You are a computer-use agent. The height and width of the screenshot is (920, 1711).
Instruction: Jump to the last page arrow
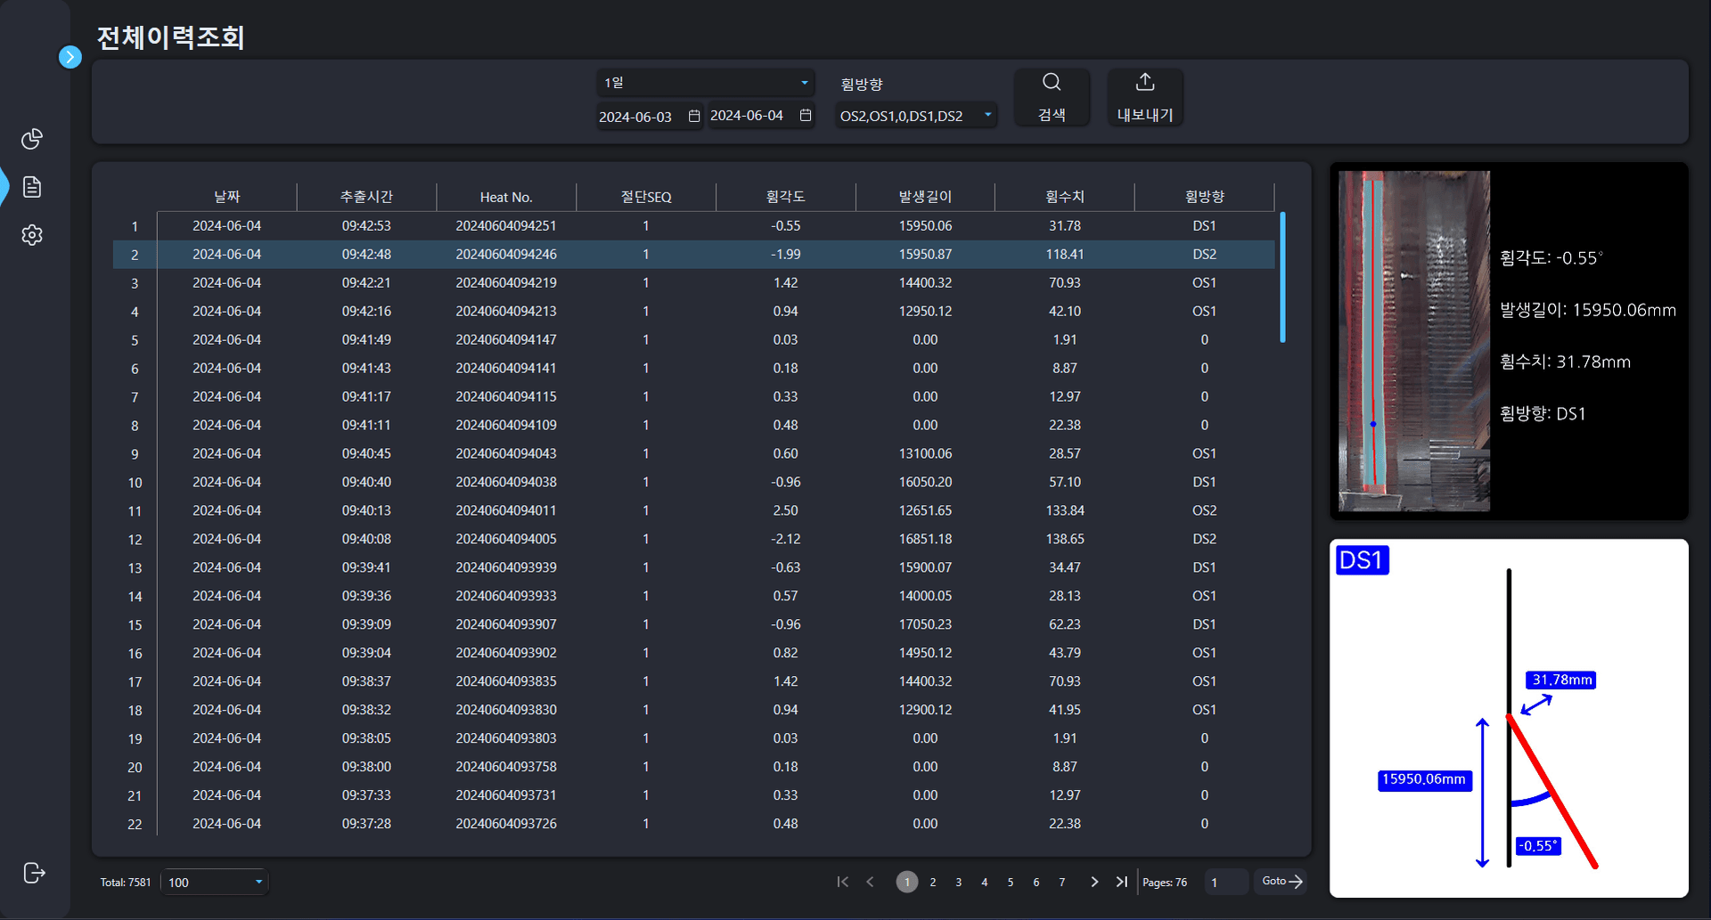[x=1121, y=882]
